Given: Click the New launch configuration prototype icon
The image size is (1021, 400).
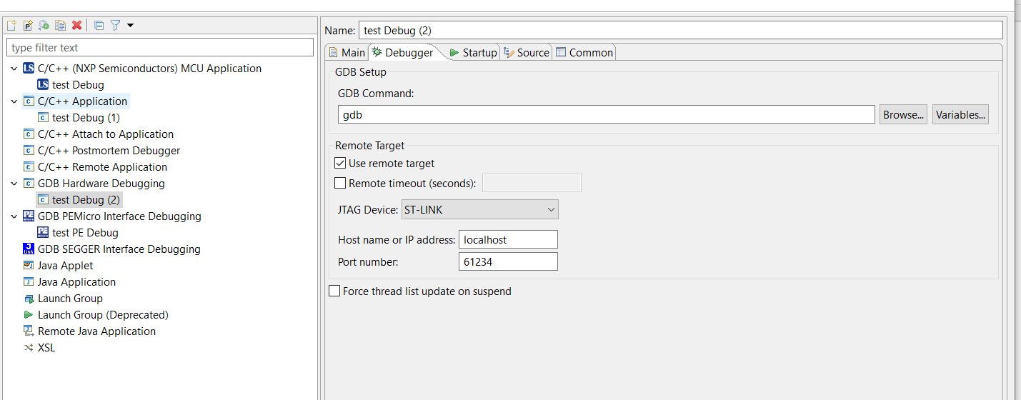Looking at the screenshot, I should coord(28,25).
